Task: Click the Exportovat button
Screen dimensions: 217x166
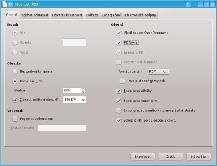Action: (143, 157)
